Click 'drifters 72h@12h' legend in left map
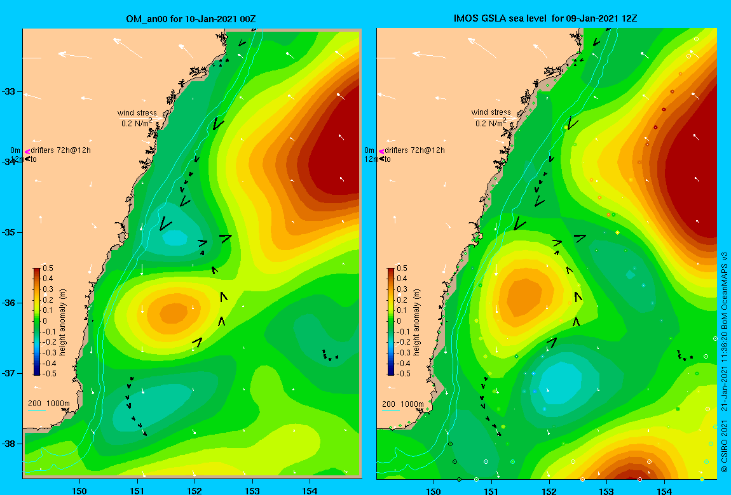The width and height of the screenshot is (731, 495). (60, 150)
